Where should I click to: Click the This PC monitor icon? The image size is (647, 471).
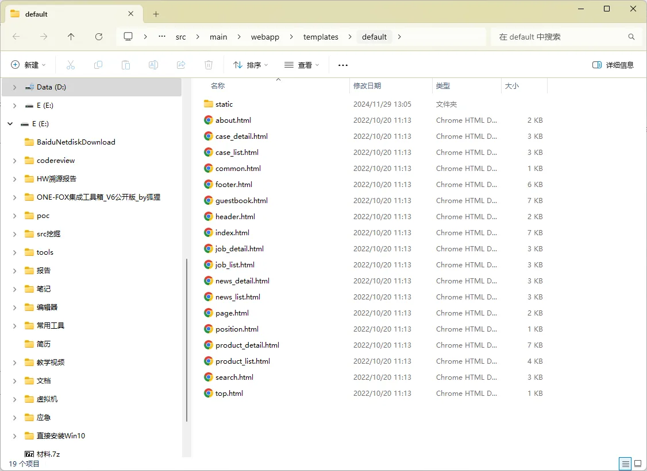(128, 36)
